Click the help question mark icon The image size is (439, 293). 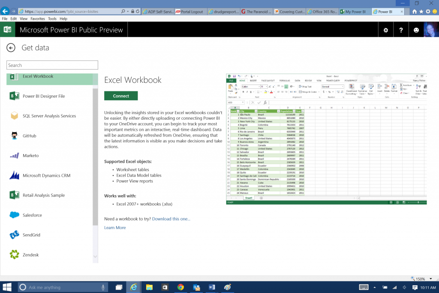pos(401,30)
